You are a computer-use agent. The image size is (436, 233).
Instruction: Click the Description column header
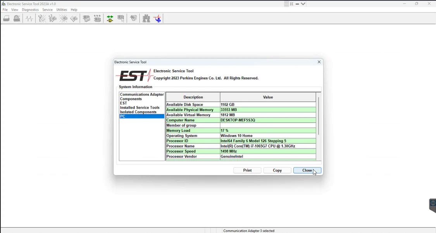coord(193,97)
